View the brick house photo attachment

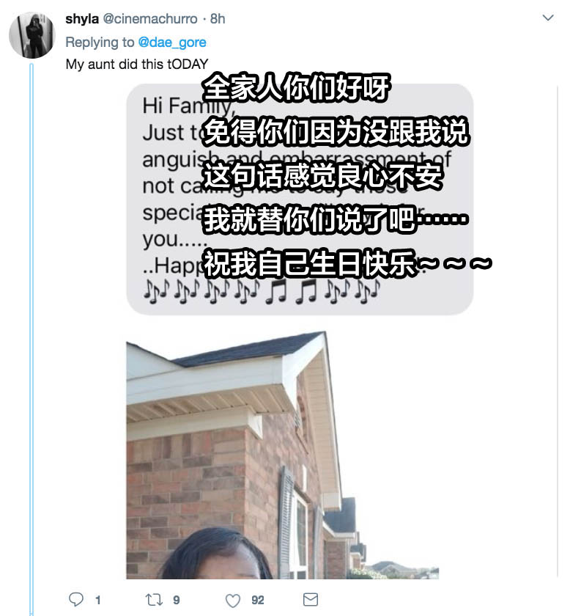pyautogui.click(x=283, y=455)
